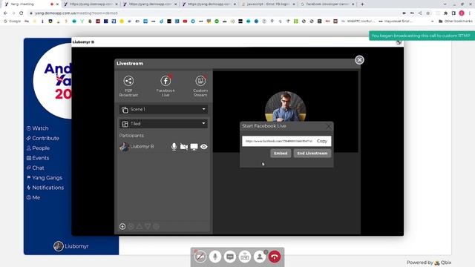Viewport: 475px width, 267px height.
Task: Click Liubomyr B participant avatar
Action: (x=124, y=147)
